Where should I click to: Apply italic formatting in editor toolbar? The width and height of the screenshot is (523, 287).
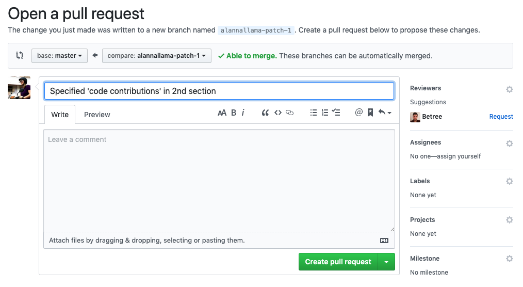coord(243,113)
